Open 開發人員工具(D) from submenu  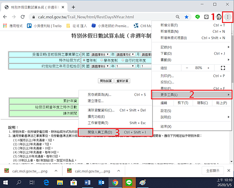[115, 132]
